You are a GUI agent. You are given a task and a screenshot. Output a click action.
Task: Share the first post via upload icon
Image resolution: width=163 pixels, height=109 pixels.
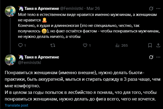click(158, 45)
